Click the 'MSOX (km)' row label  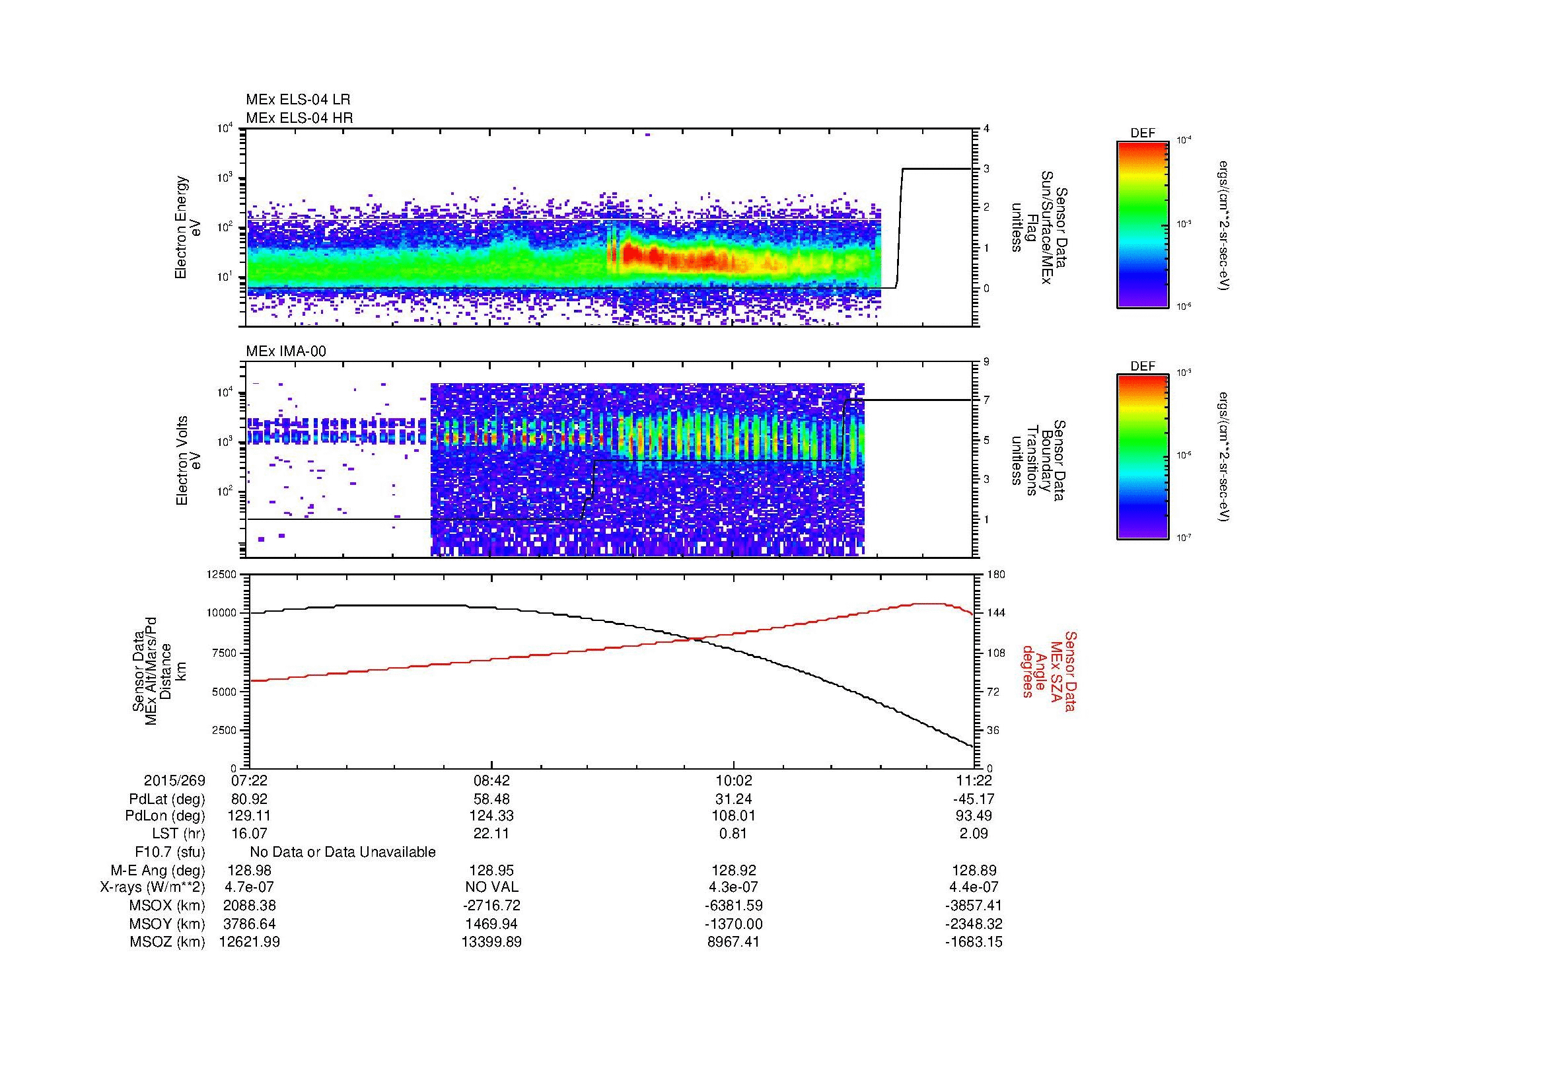tap(168, 906)
